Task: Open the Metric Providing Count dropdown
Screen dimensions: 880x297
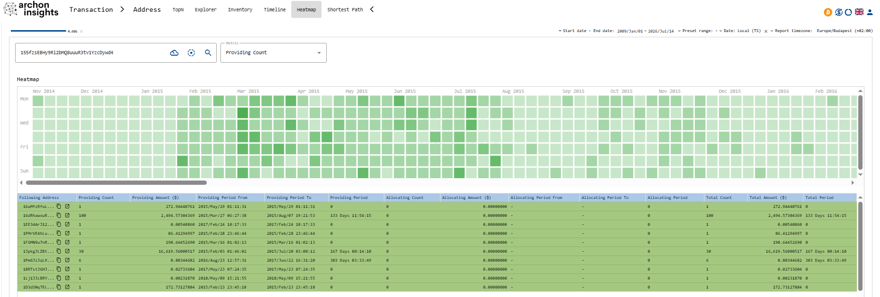Action: click(273, 53)
